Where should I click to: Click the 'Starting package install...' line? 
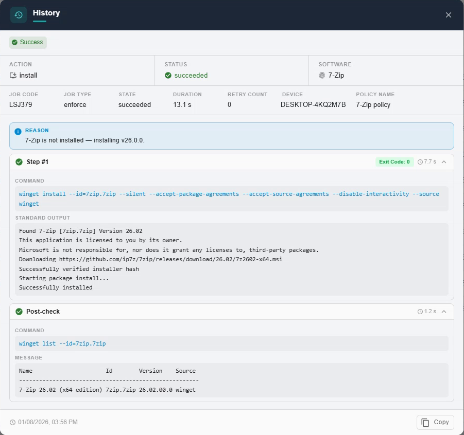pyautogui.click(x=64, y=278)
